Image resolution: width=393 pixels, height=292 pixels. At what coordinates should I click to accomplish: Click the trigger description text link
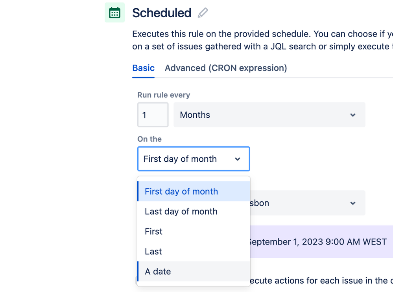(x=260, y=40)
